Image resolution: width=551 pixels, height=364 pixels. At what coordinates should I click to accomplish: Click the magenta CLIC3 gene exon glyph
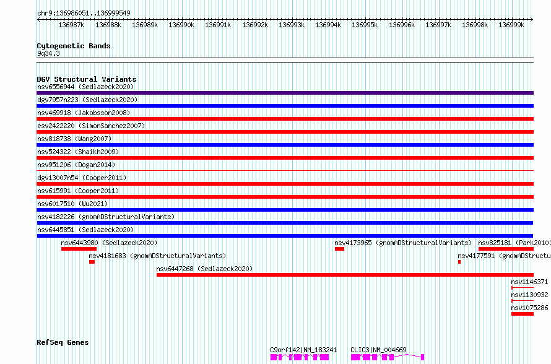pyautogui.click(x=388, y=357)
